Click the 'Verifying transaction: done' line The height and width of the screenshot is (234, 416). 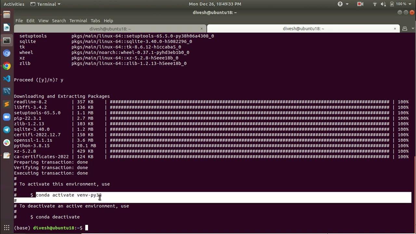(51, 168)
